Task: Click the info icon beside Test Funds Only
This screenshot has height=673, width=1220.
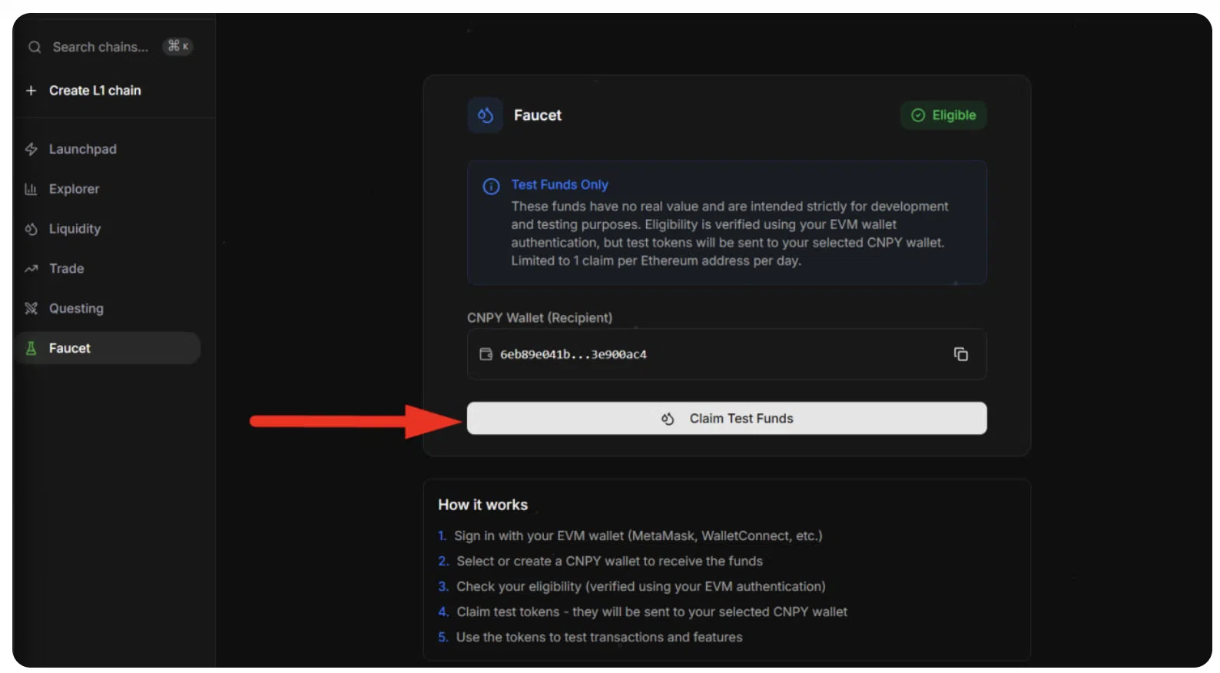Action: tap(491, 186)
